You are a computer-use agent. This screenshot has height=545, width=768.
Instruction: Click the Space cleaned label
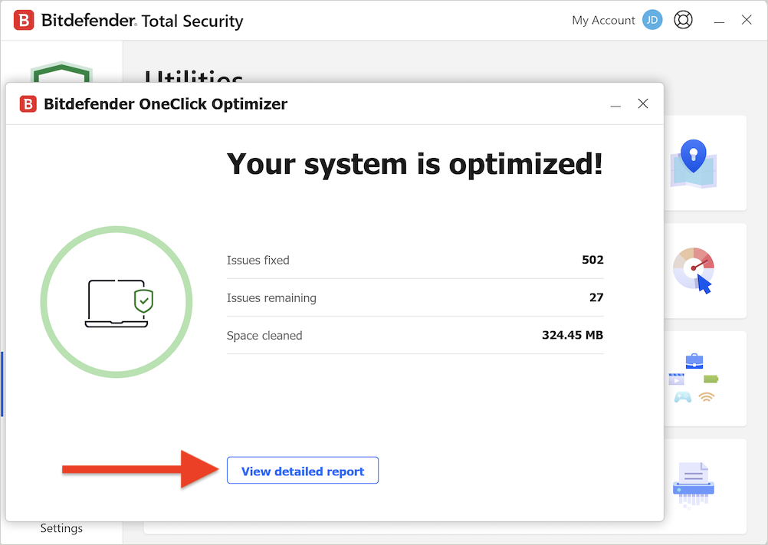click(264, 336)
